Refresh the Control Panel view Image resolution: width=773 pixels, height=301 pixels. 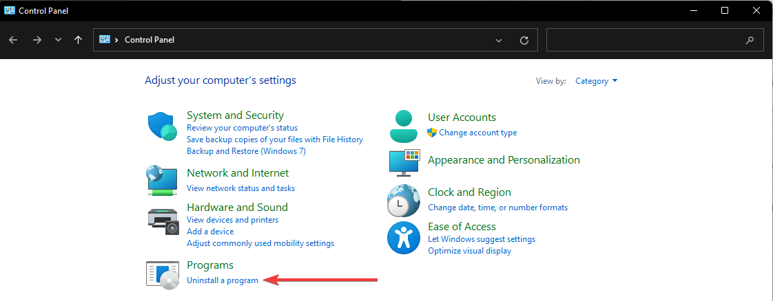pos(524,40)
